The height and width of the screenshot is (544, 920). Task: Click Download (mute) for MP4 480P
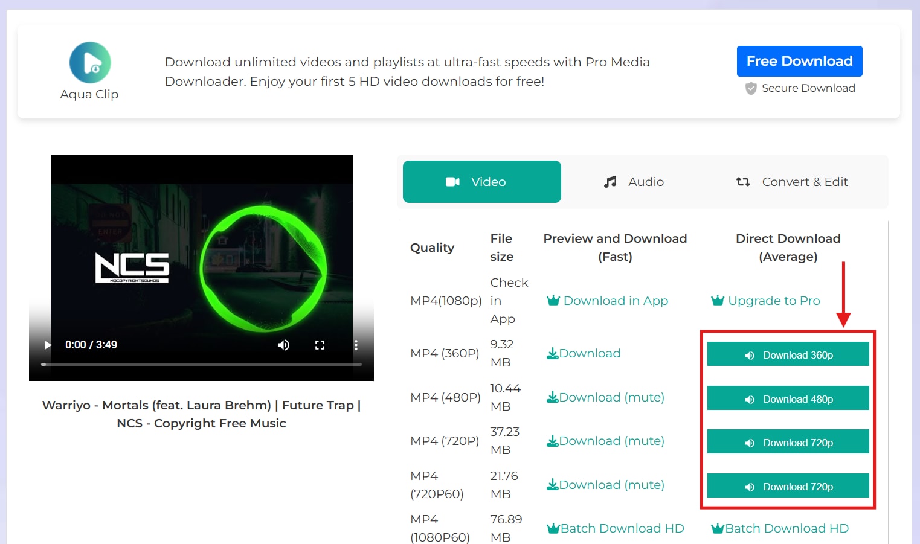click(606, 397)
